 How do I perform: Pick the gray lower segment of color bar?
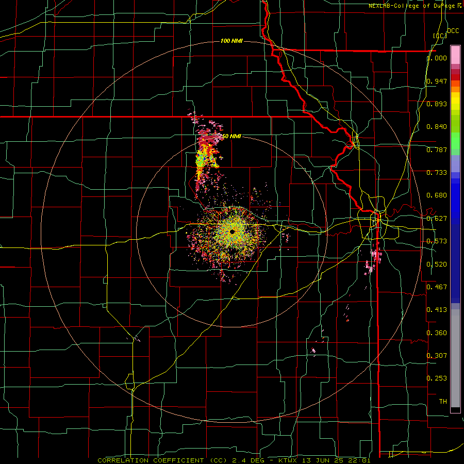click(455, 358)
